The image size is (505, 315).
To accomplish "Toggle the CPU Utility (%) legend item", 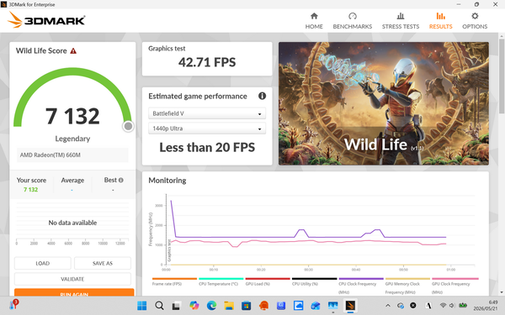I will click(x=314, y=281).
